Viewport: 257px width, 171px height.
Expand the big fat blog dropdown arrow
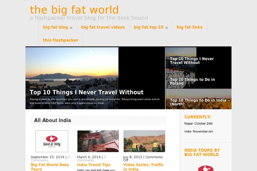tap(71, 28)
